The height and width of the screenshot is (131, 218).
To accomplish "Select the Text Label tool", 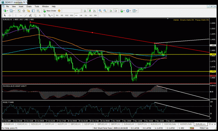I will (x=45, y=15).
